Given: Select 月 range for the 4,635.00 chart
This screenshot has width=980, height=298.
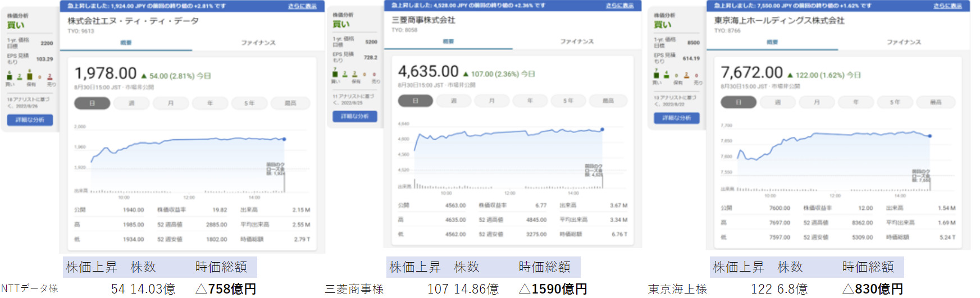Looking at the screenshot, I should click(492, 101).
